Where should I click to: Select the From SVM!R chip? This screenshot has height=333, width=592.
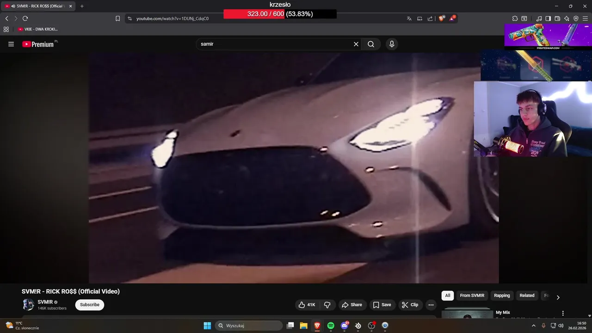[x=472, y=296]
